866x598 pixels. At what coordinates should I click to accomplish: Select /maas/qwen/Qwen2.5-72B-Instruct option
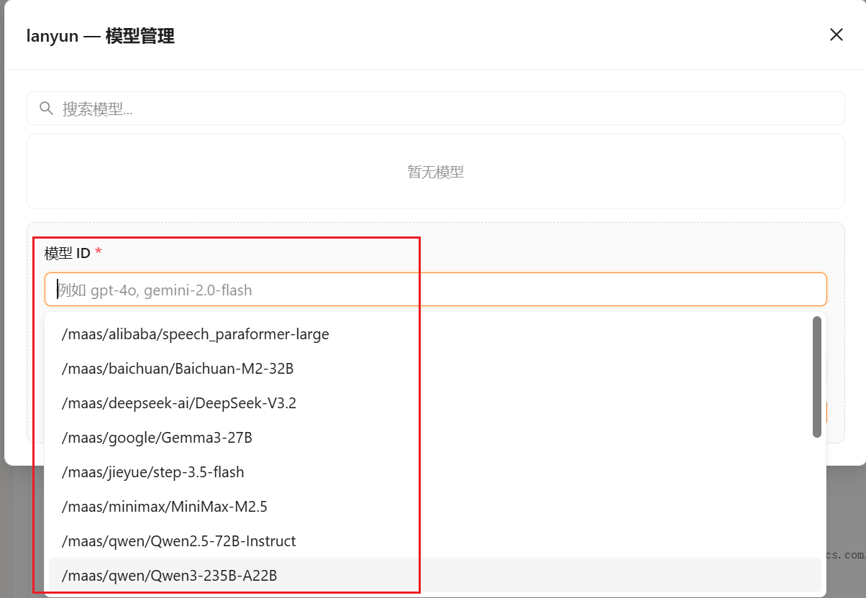(x=434, y=541)
